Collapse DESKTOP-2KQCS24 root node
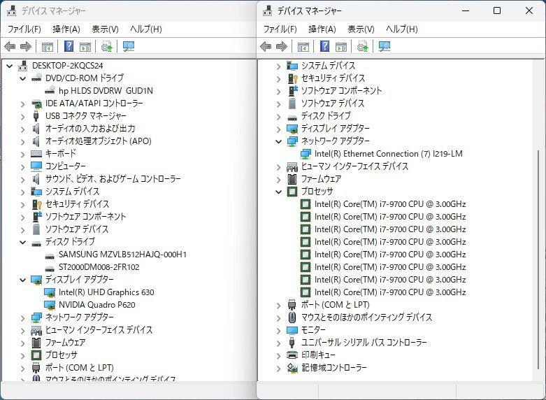The width and height of the screenshot is (546, 400). [9, 66]
